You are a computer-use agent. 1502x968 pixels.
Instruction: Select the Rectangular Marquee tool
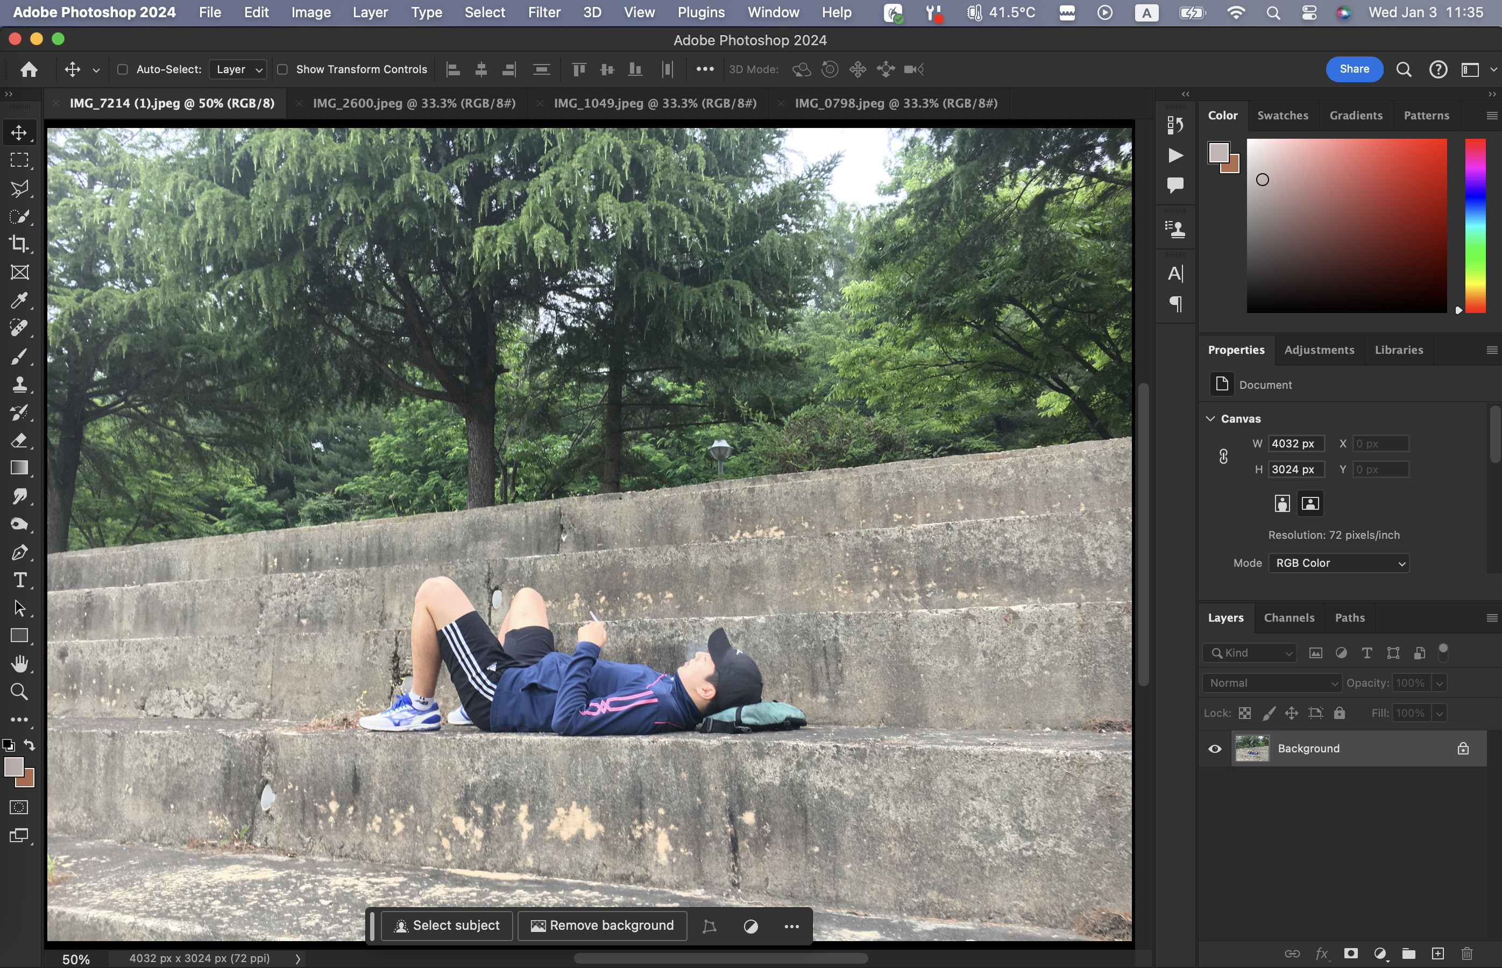pyautogui.click(x=19, y=160)
